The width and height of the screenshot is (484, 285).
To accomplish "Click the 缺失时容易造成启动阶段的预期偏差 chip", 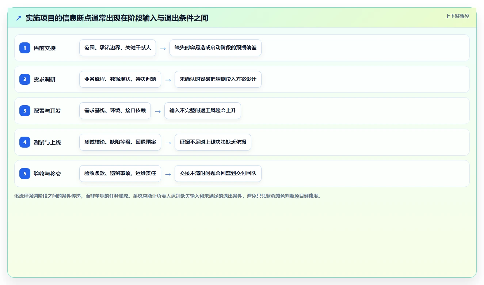I will (x=216, y=48).
